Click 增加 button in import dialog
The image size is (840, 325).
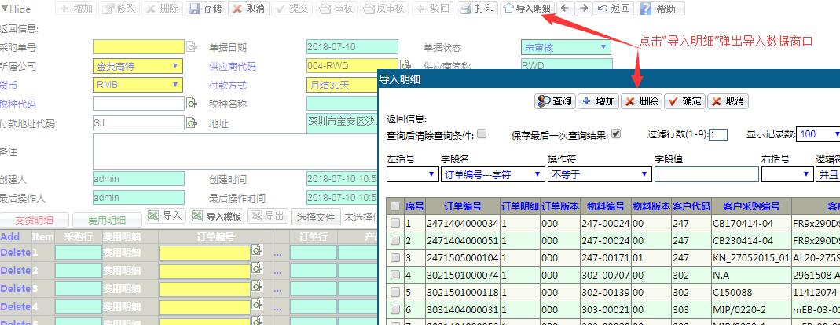point(599,101)
